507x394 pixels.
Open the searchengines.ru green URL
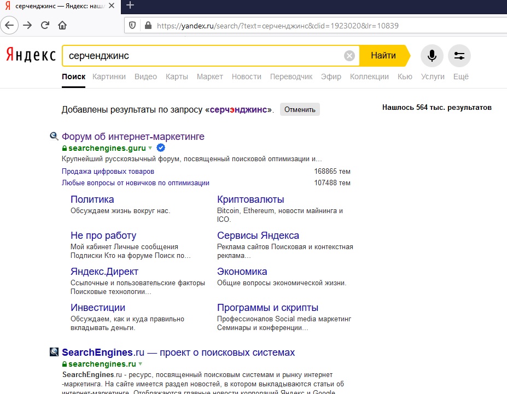[x=102, y=364]
